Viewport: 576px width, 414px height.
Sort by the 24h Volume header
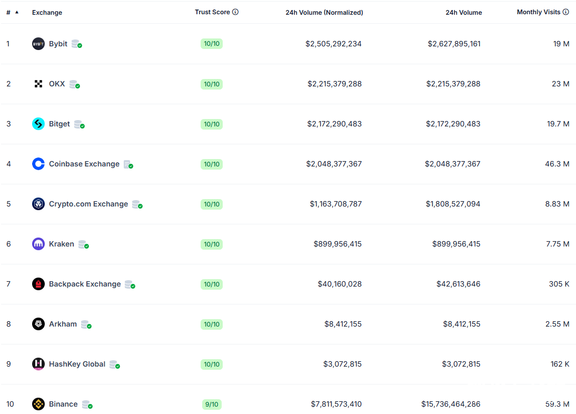[463, 13]
